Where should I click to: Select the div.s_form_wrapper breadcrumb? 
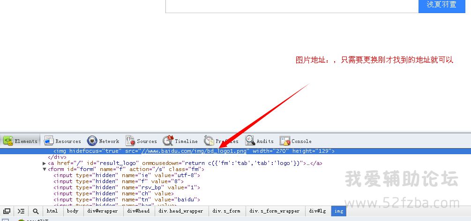pyautogui.click(x=274, y=211)
